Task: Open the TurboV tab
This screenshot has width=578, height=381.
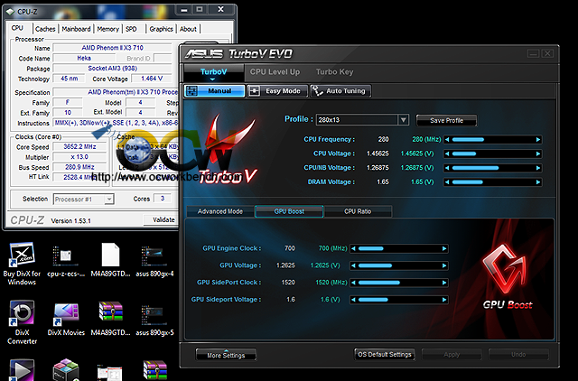Action: tap(214, 72)
